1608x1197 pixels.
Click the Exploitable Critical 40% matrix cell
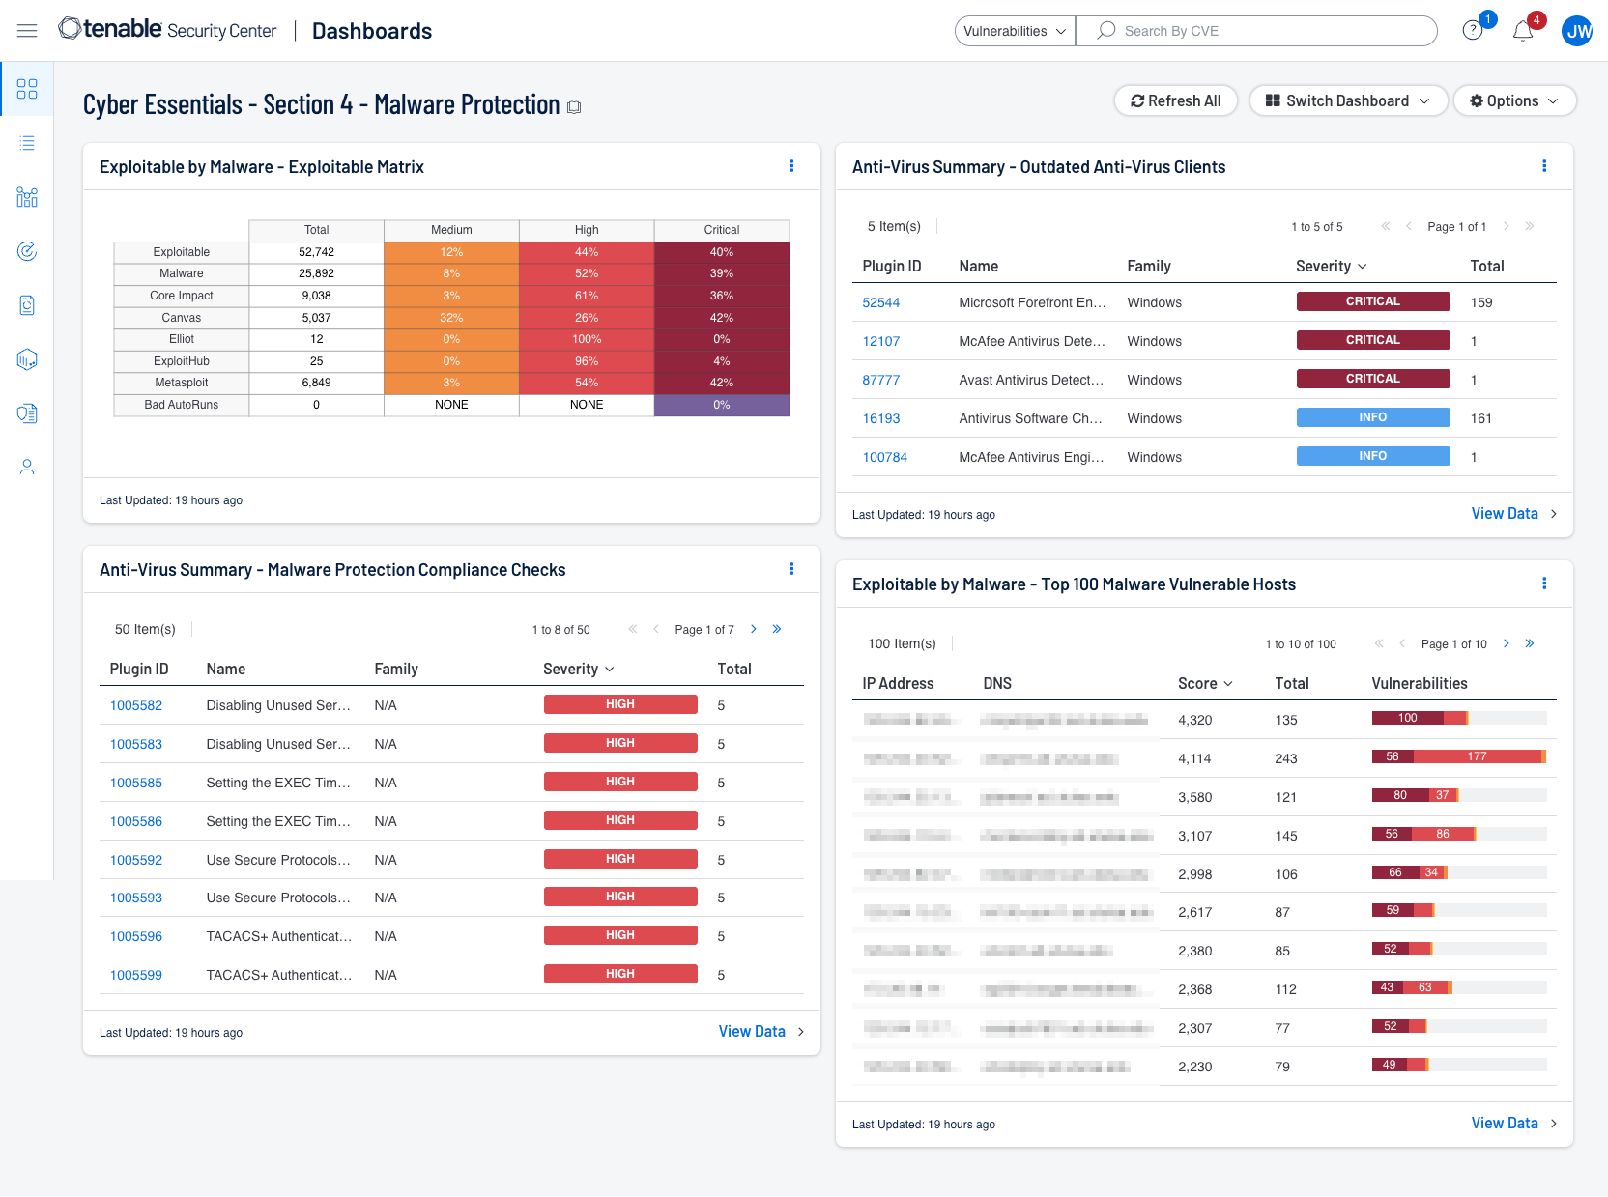pyautogui.click(x=721, y=252)
